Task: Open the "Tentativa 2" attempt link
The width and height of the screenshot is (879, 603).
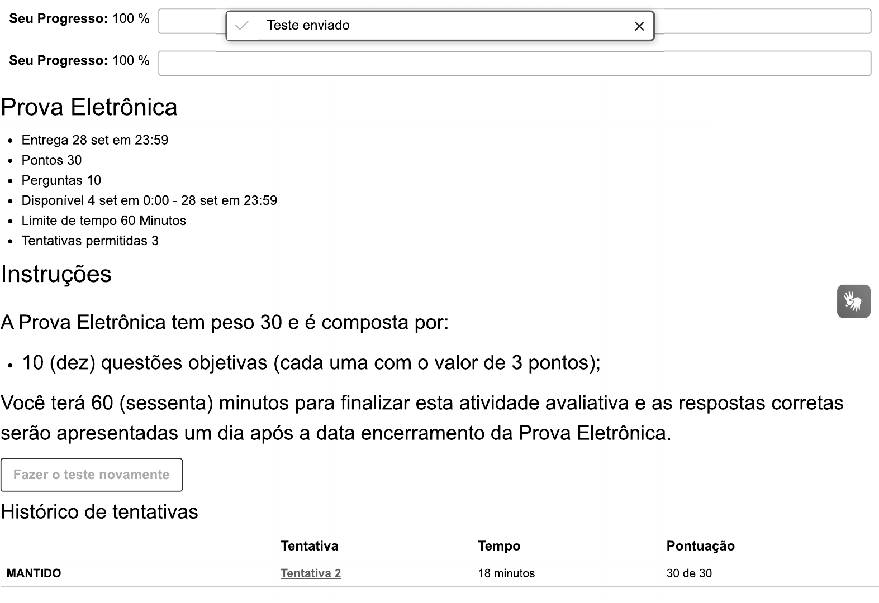Action: (310, 573)
